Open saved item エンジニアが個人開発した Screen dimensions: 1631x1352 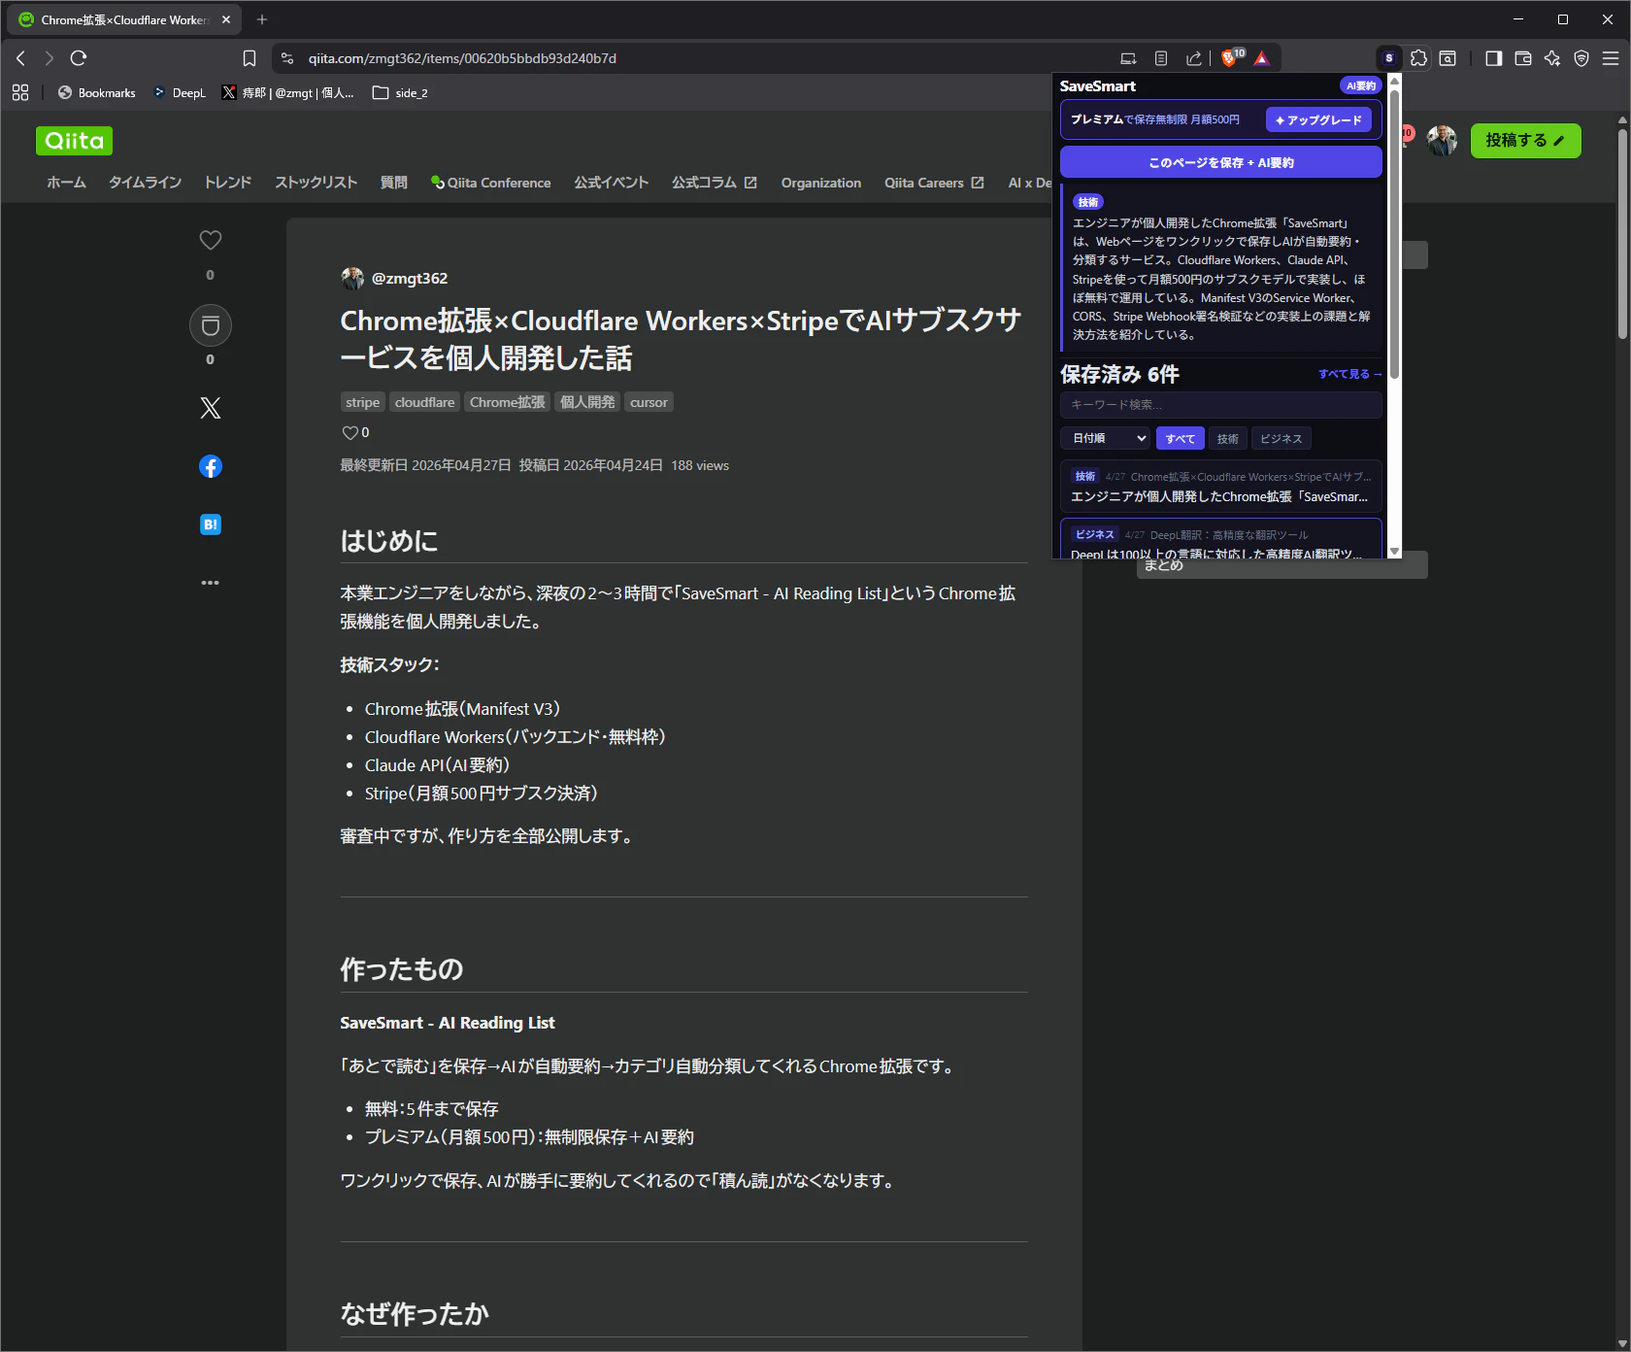click(1221, 487)
